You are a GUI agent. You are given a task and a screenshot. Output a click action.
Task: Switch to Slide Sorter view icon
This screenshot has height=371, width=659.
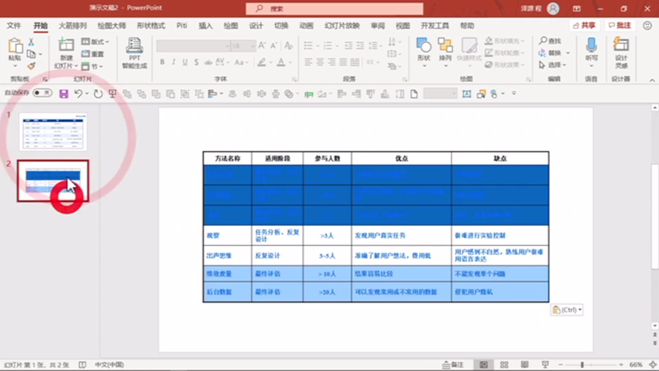pyautogui.click(x=504, y=365)
